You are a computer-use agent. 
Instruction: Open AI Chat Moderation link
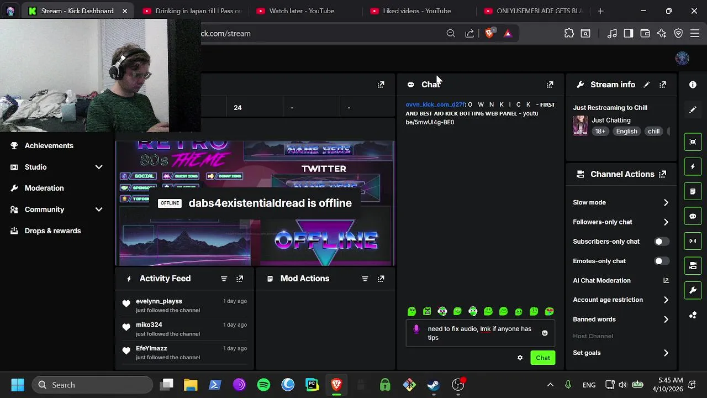[621, 280]
